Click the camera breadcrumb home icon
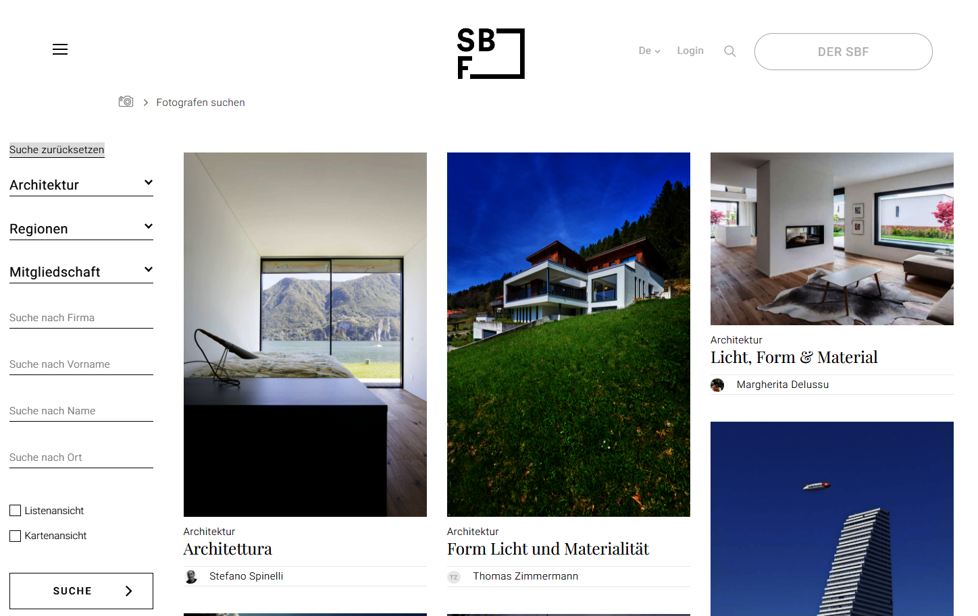Viewport: 978px width, 616px height. [x=126, y=101]
